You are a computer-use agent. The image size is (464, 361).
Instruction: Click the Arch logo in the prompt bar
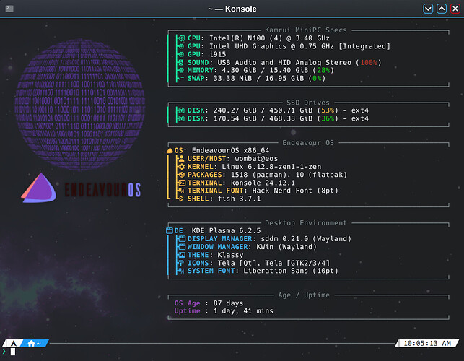click(x=13, y=343)
